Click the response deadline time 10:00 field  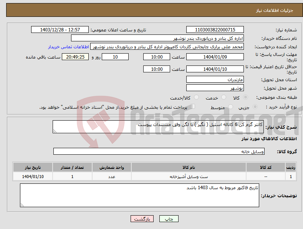pyautogui.click(x=157, y=57)
